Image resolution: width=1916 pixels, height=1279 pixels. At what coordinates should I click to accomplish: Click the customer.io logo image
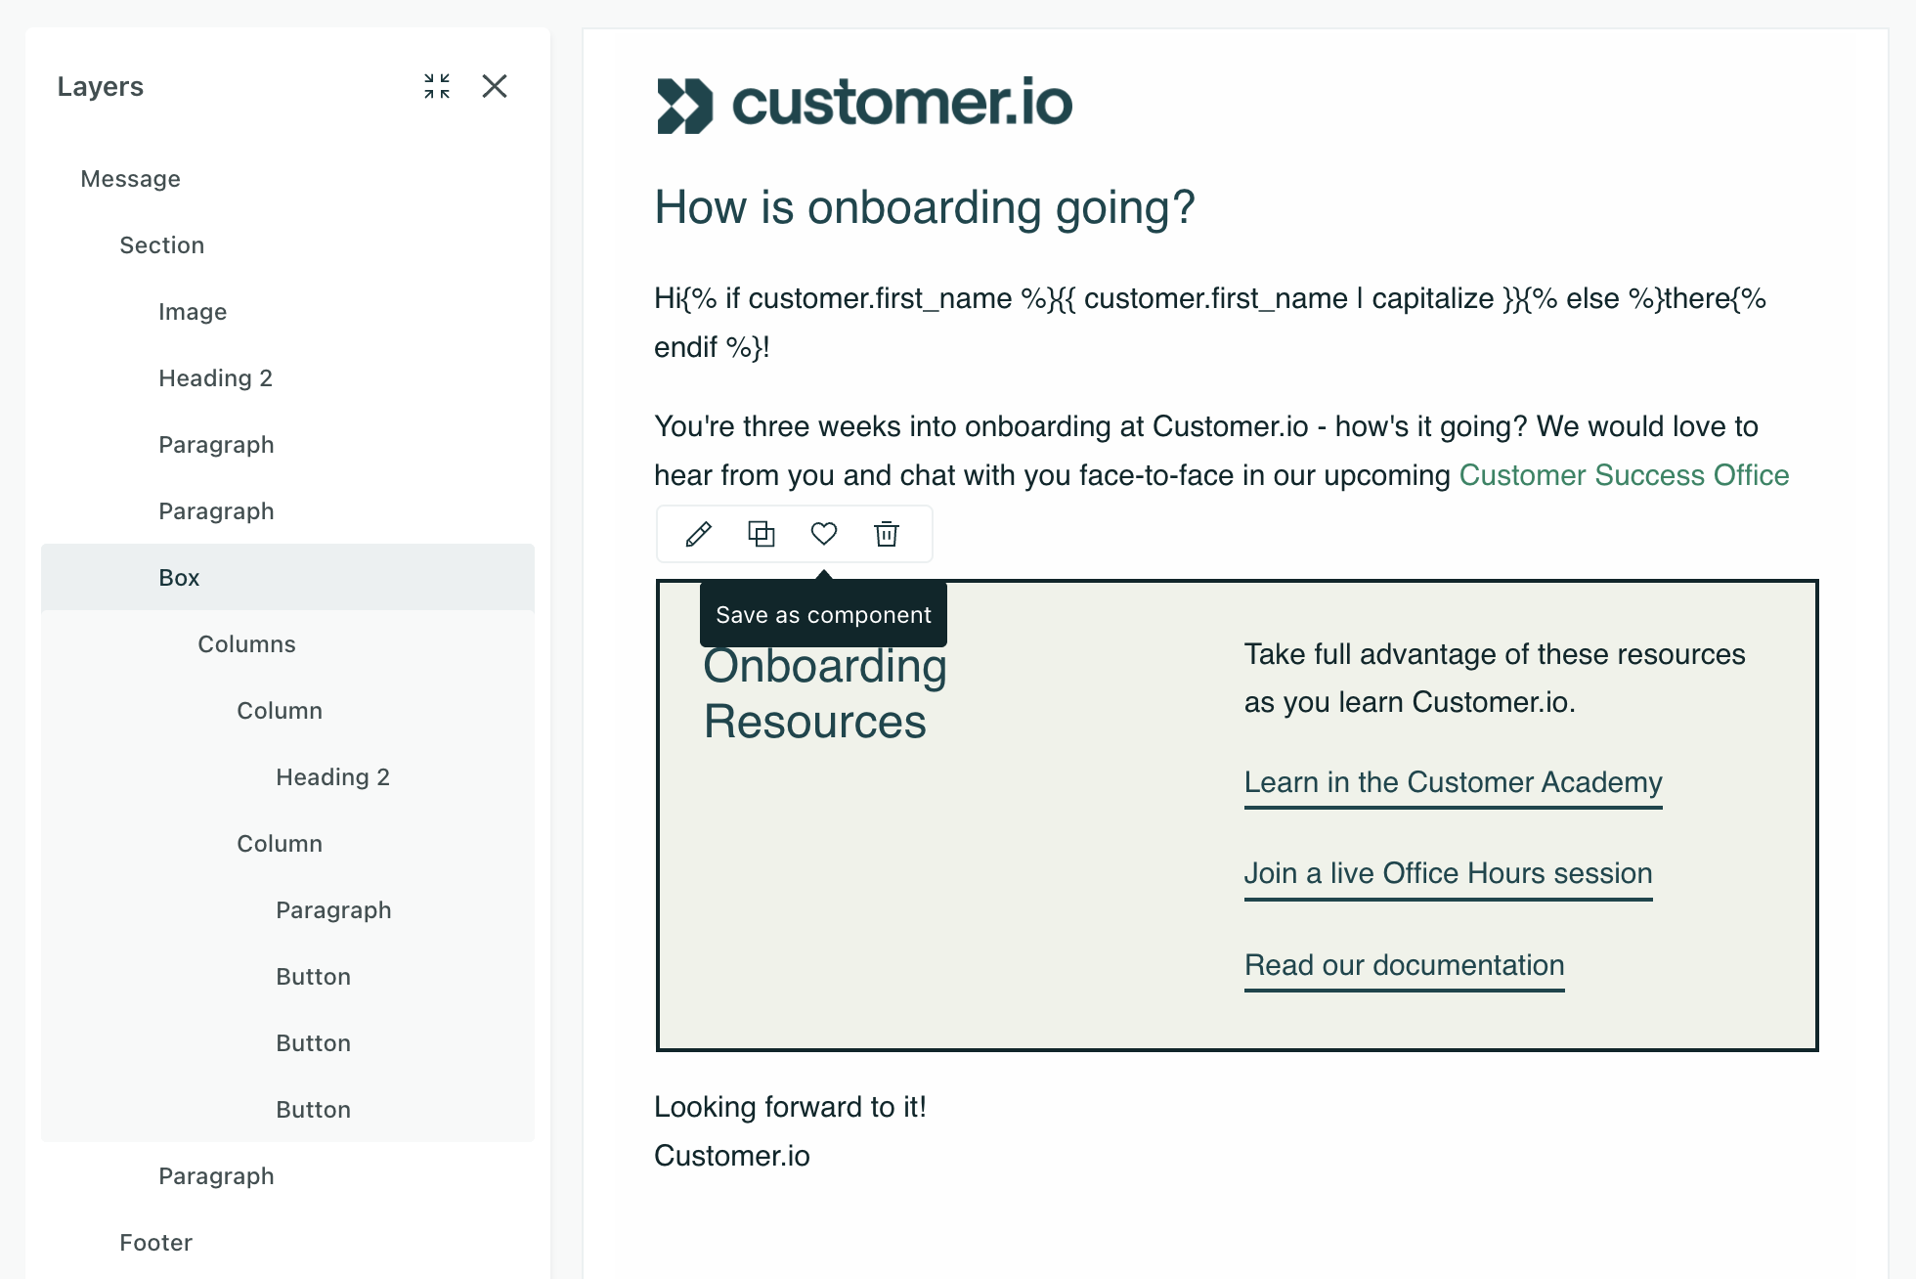coord(864,104)
